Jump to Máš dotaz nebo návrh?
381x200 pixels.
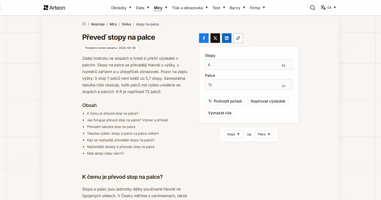click(105, 153)
